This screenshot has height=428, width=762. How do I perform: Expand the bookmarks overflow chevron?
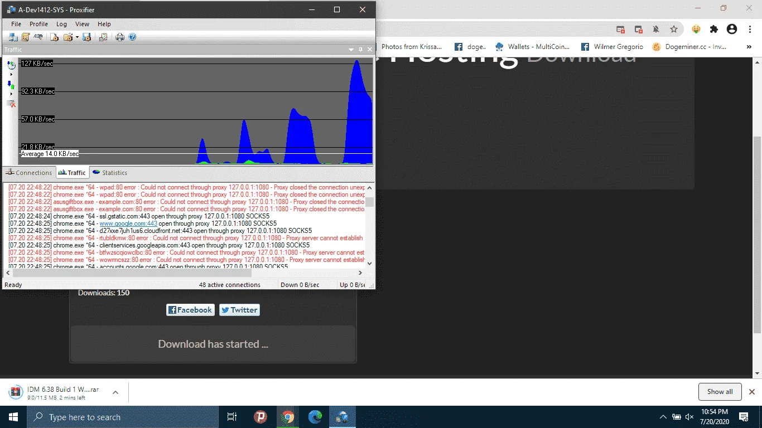749,47
